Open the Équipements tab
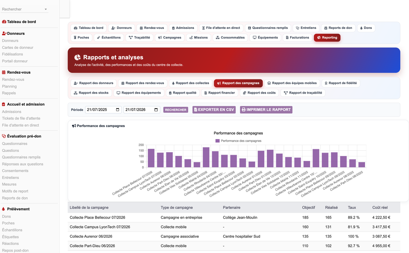The width and height of the screenshot is (409, 253). pos(265,37)
